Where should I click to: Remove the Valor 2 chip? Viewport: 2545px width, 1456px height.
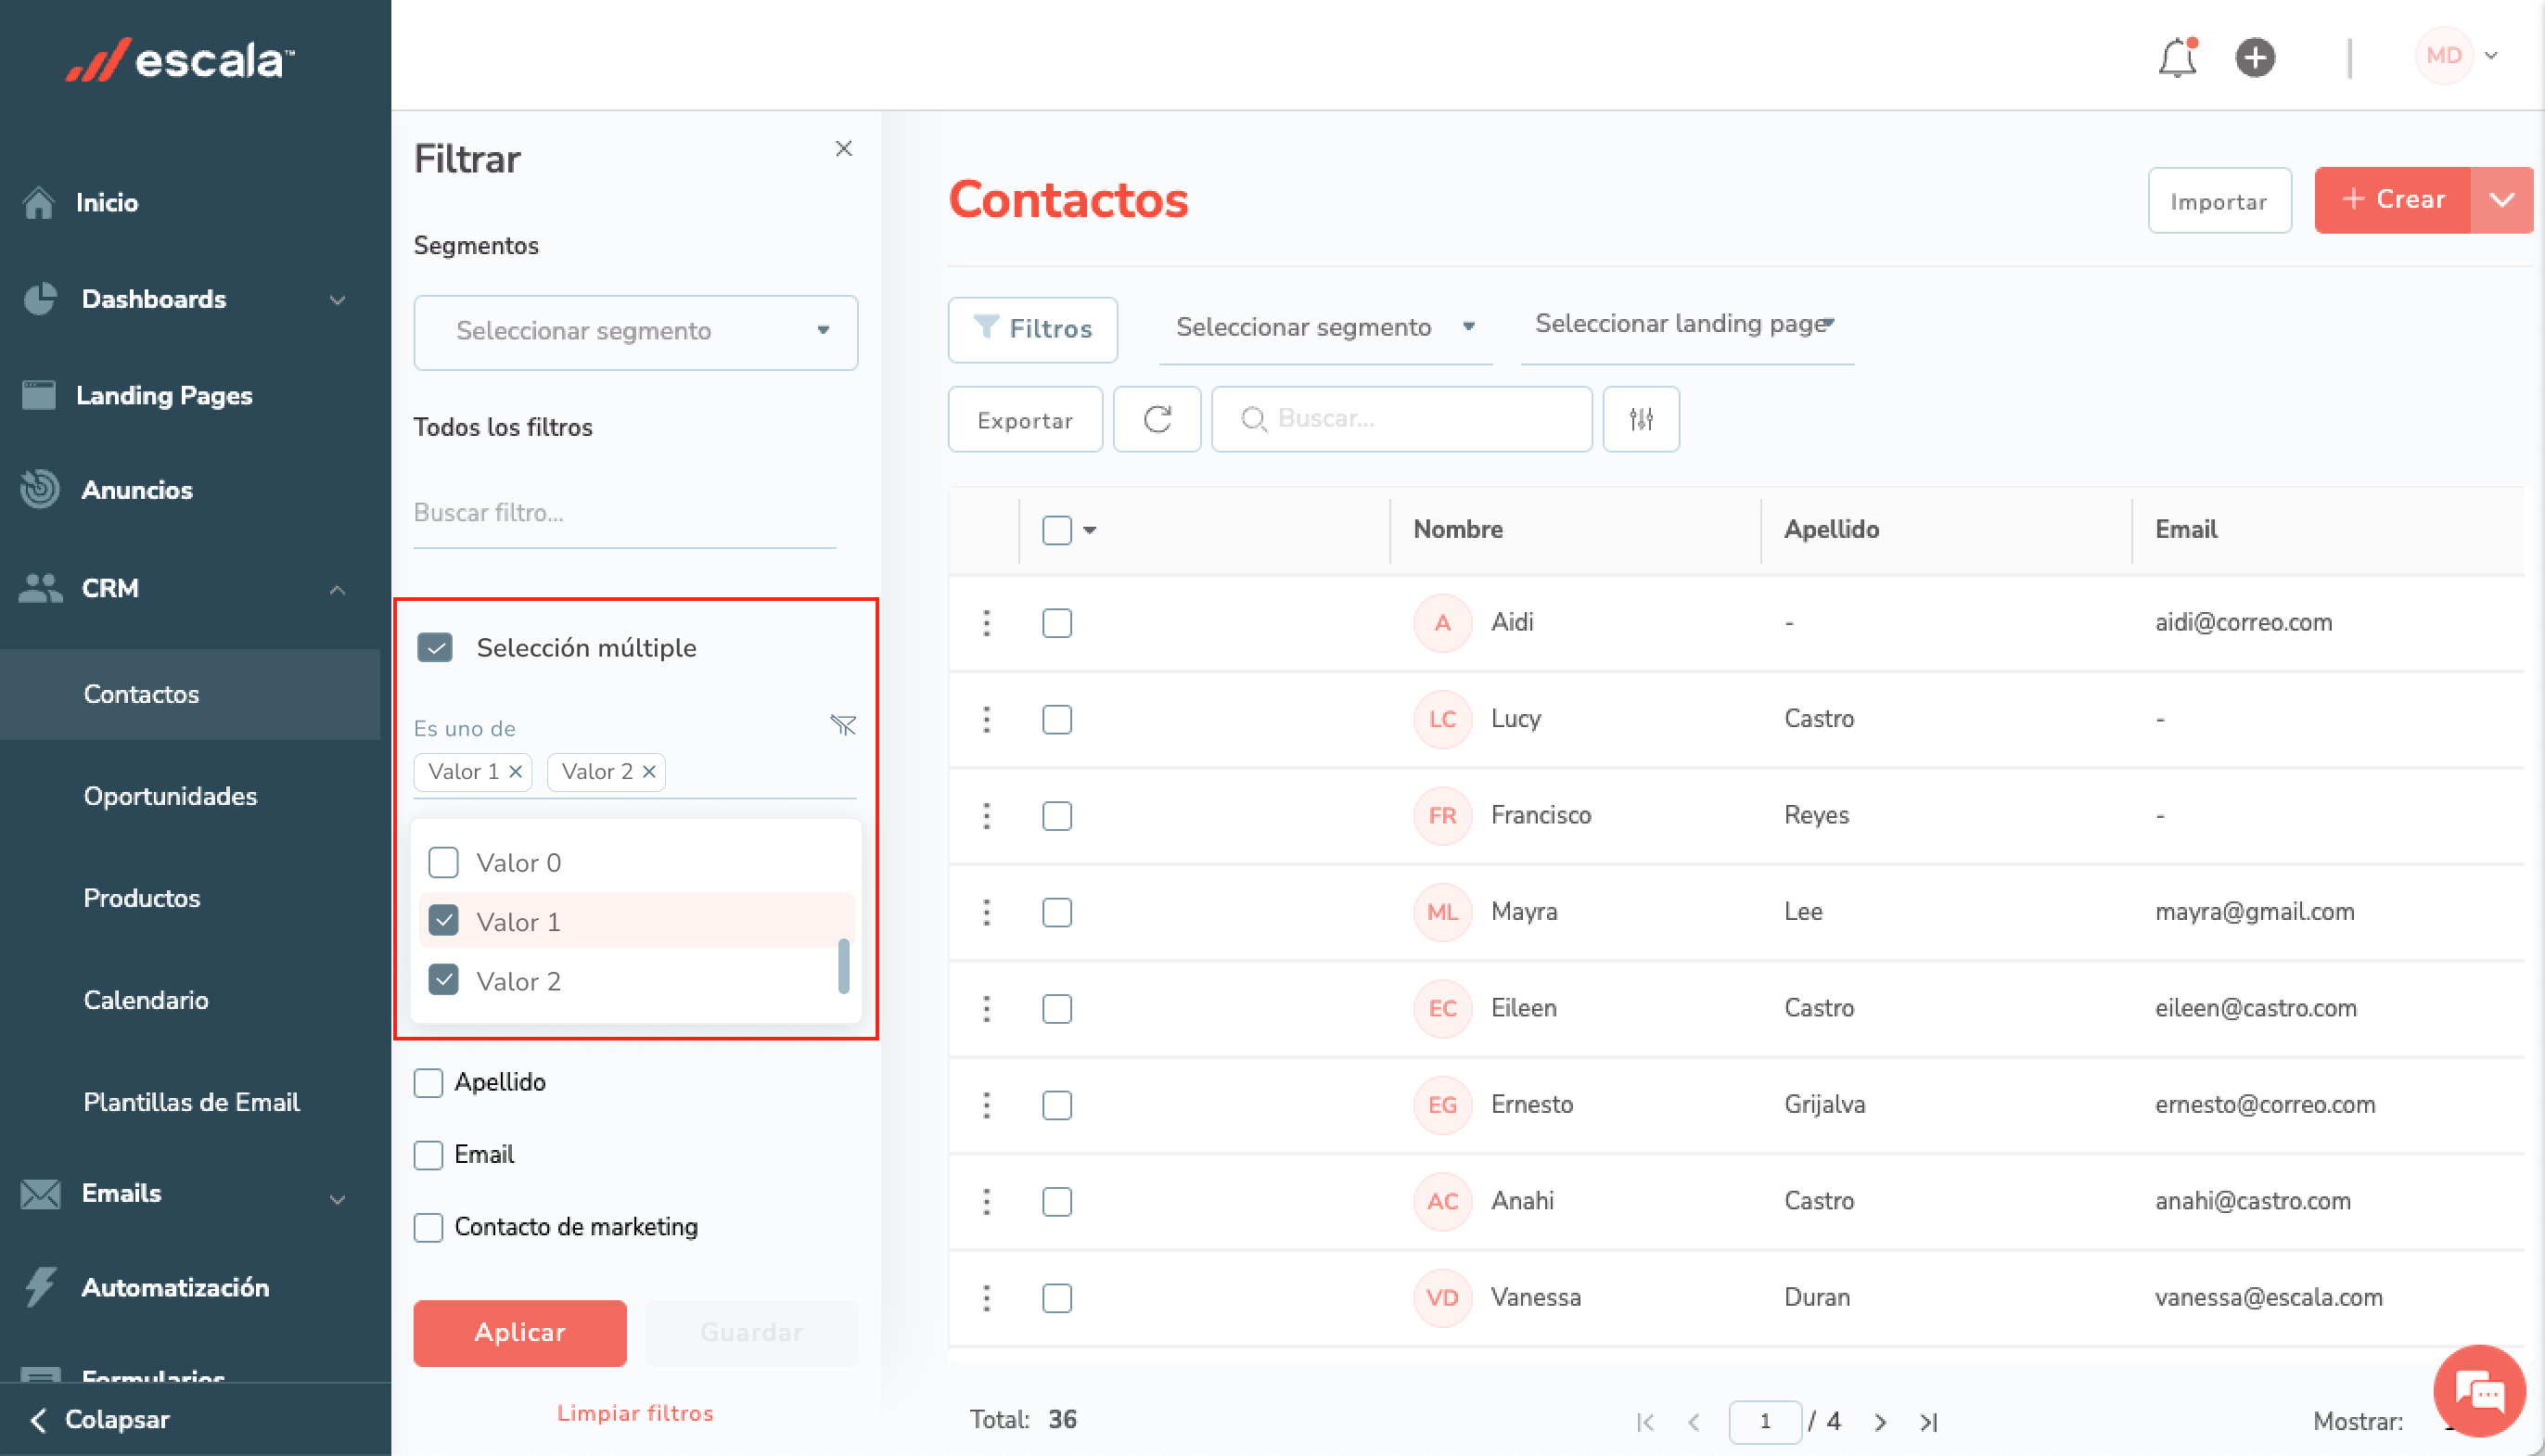[649, 772]
